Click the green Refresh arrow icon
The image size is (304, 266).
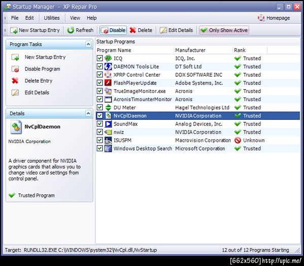tap(70, 30)
